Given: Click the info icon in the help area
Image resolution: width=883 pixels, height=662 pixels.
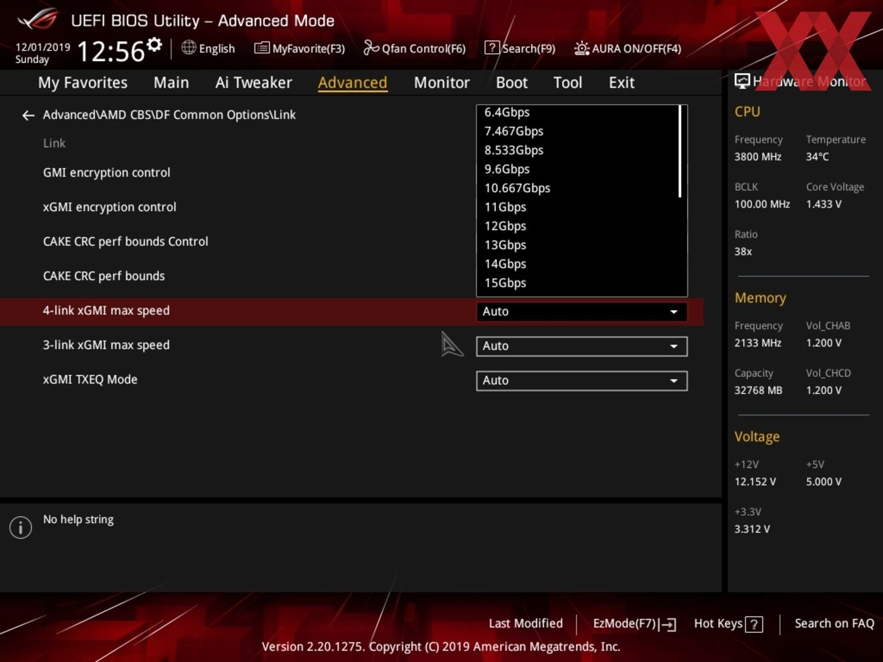Looking at the screenshot, I should [21, 527].
